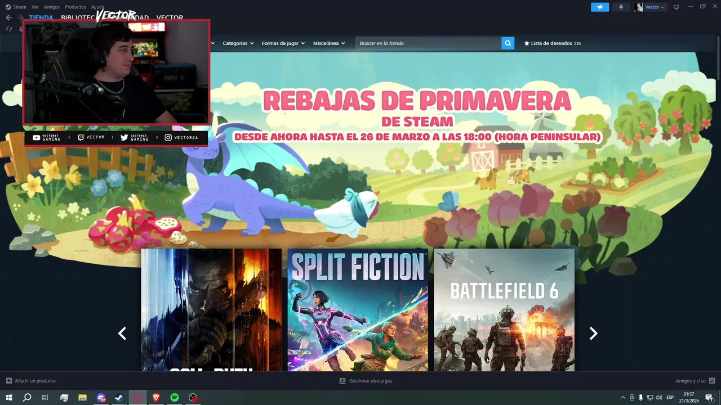721x405 pixels.
Task: Open the Windows Start menu
Action: [x=8, y=397]
